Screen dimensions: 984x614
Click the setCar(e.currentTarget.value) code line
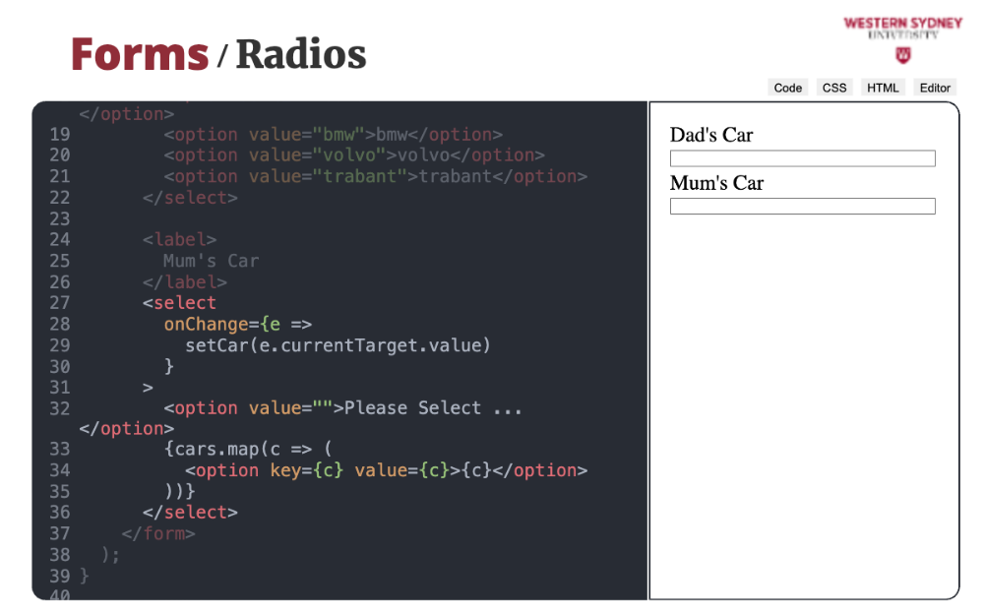pyautogui.click(x=338, y=345)
